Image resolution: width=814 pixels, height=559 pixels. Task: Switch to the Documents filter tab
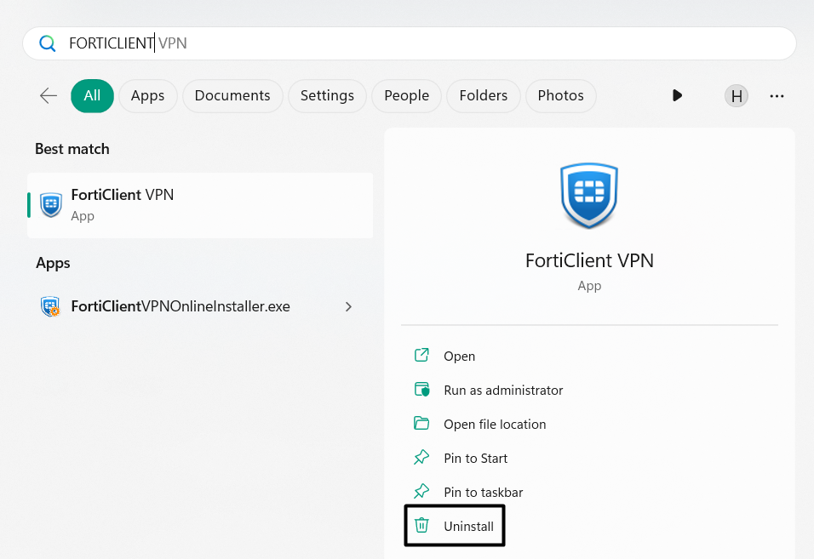[x=232, y=95]
